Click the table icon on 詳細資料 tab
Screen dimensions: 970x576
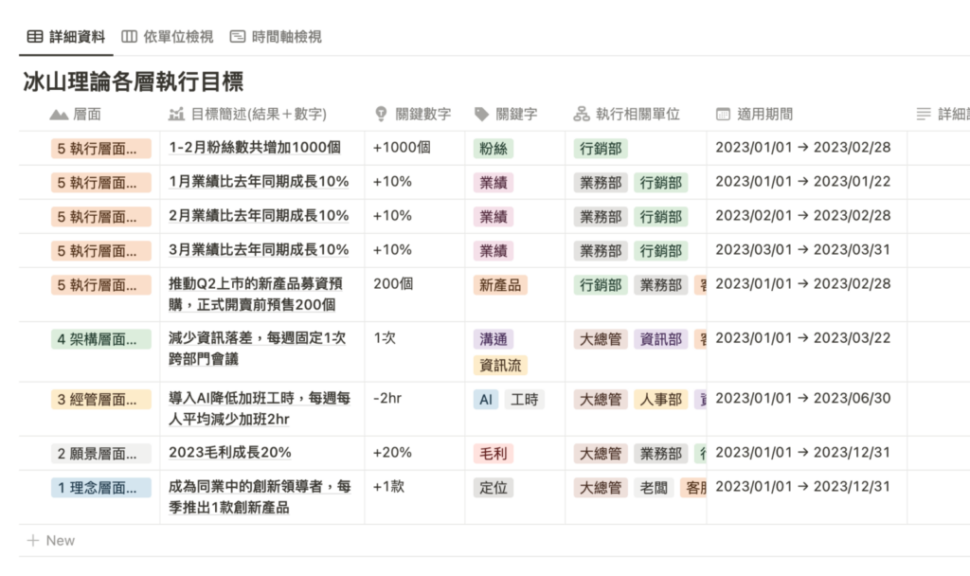[x=34, y=37]
